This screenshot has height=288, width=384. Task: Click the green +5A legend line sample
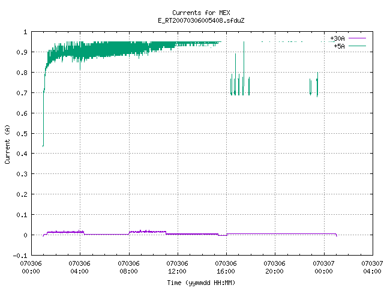point(357,46)
